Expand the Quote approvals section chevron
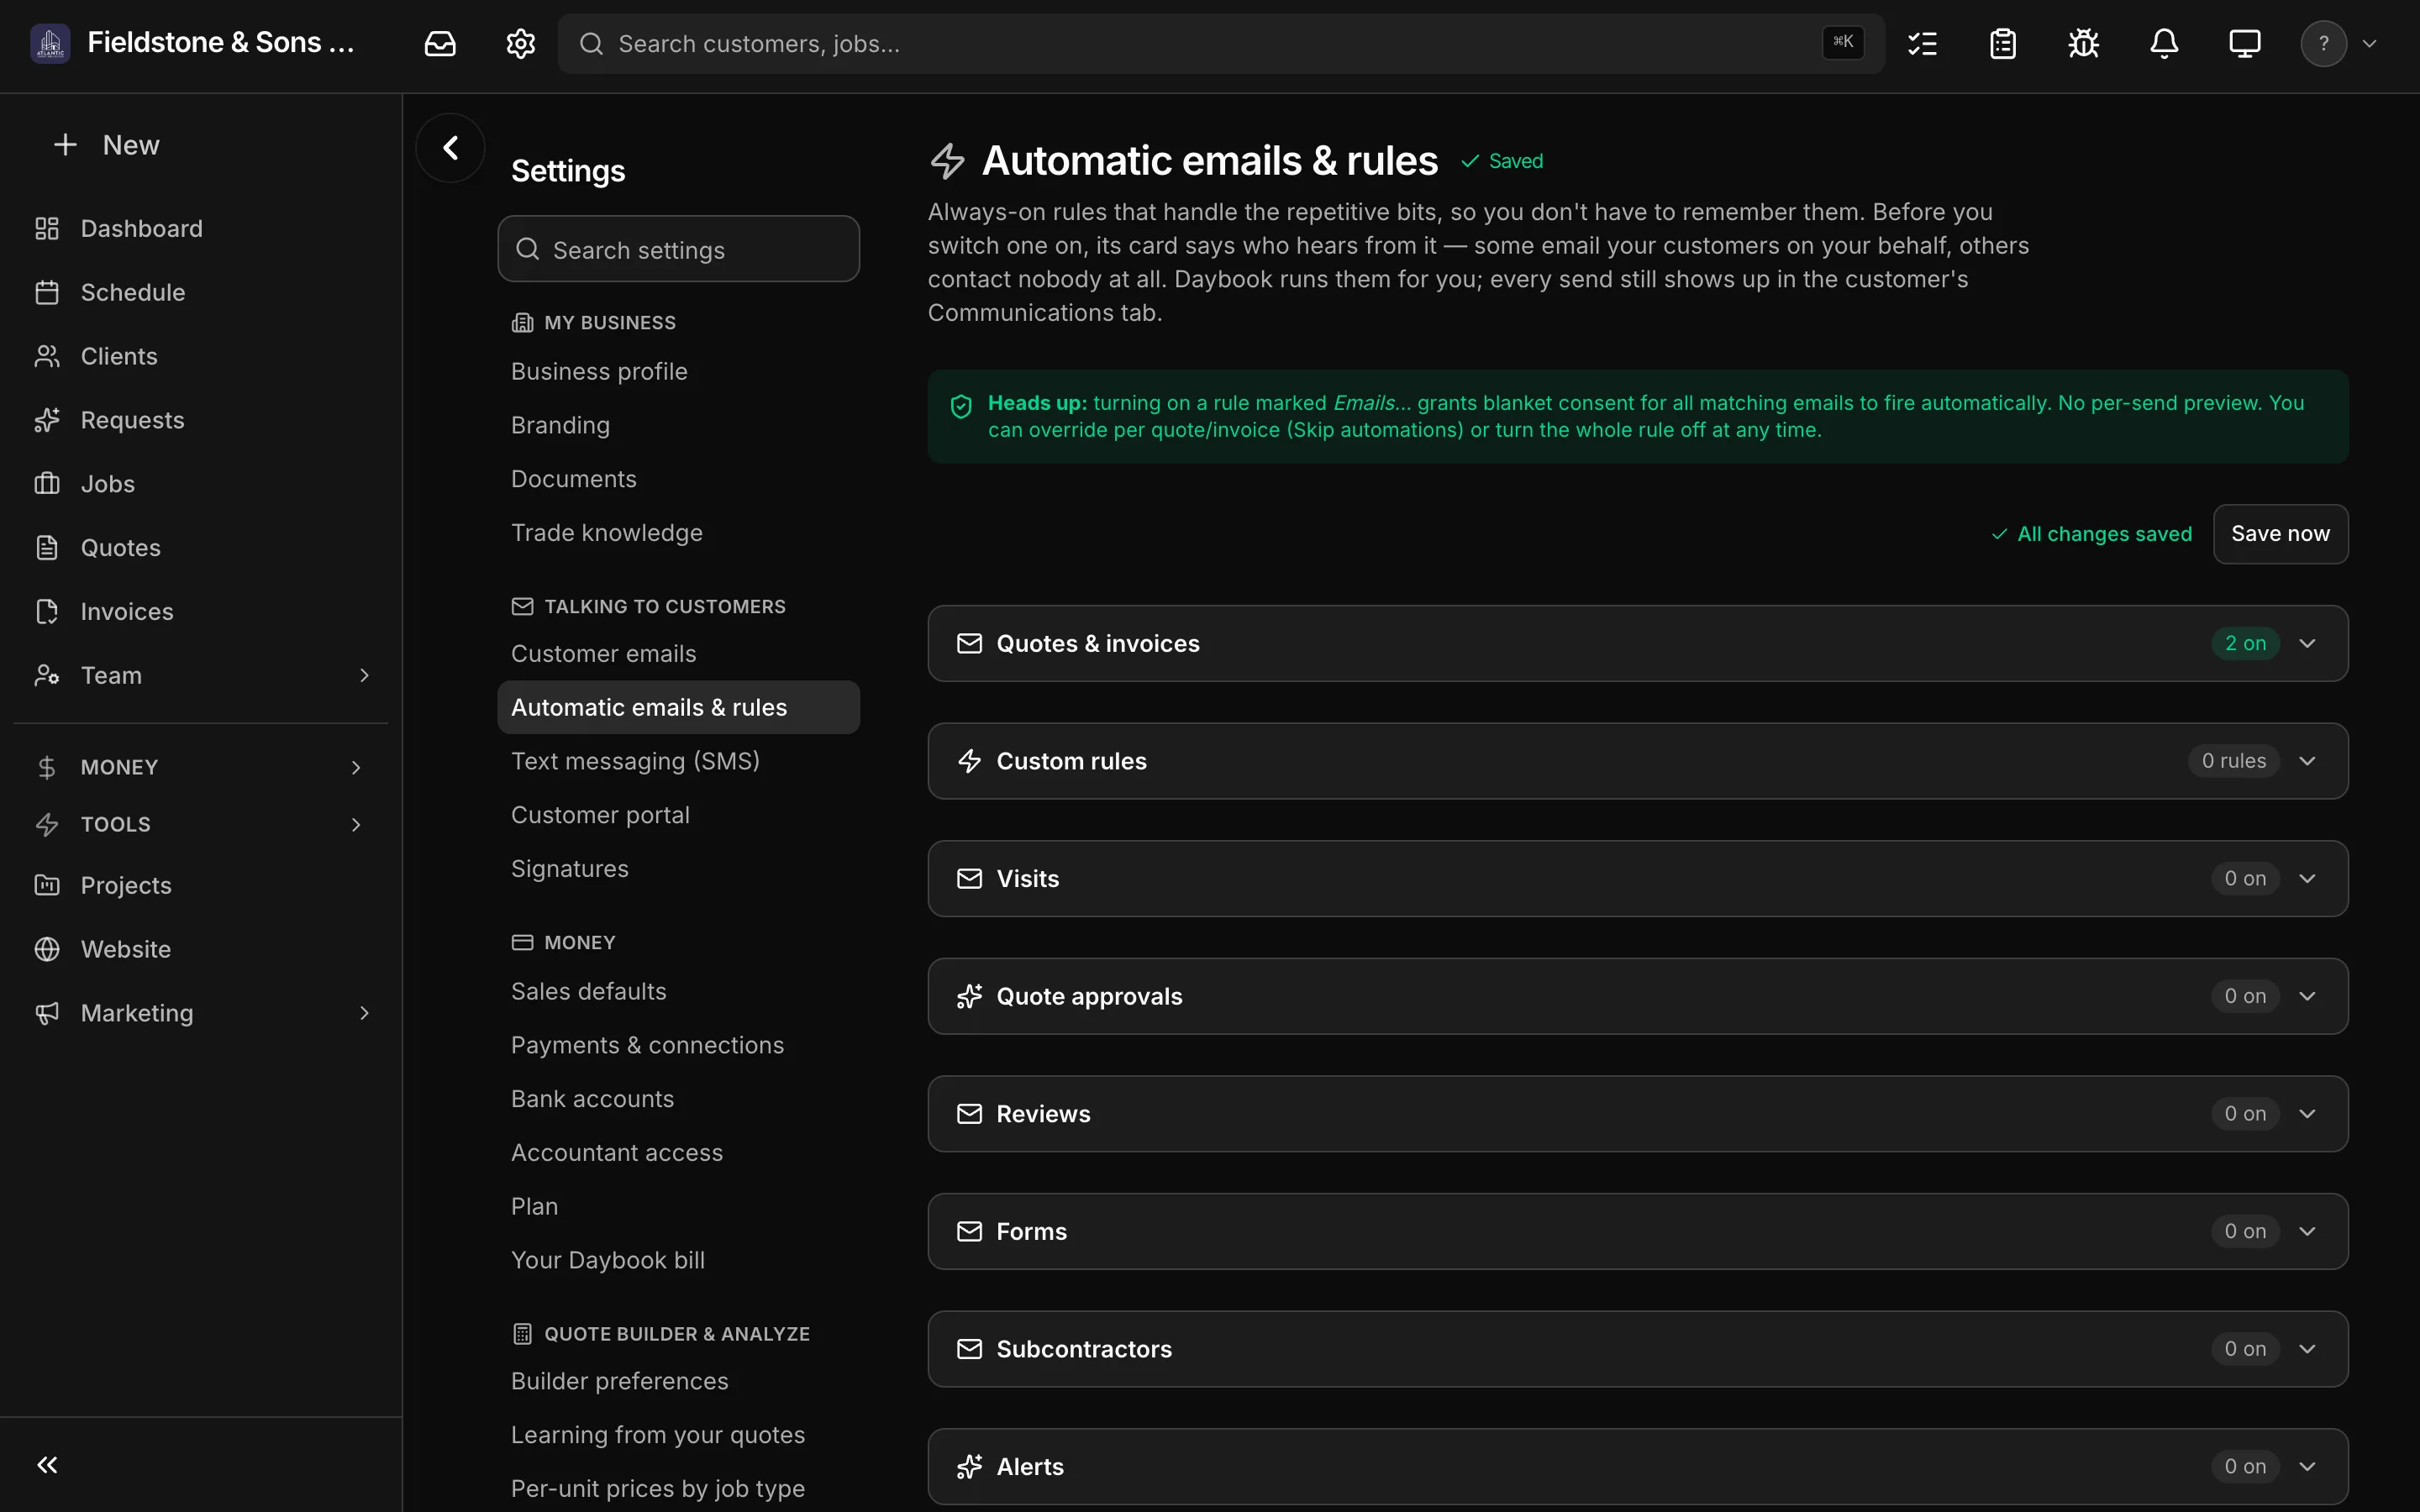 click(x=2307, y=996)
